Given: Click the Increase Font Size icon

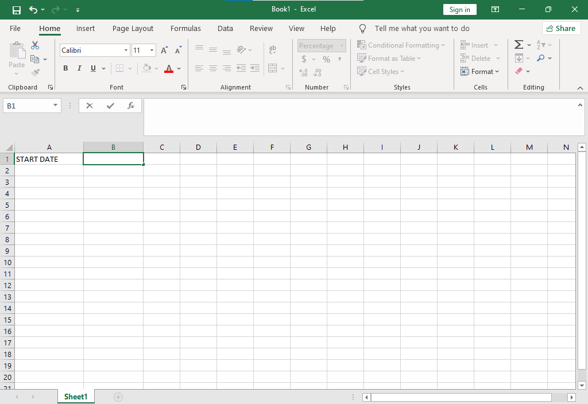Looking at the screenshot, I should point(165,50).
